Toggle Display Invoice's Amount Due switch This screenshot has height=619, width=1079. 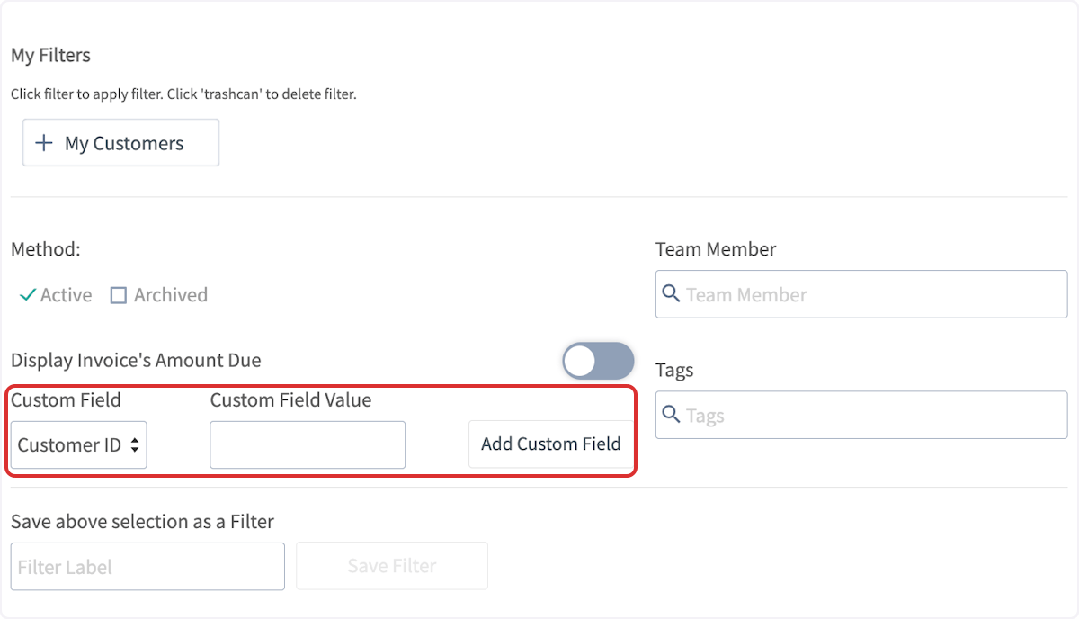pos(598,361)
